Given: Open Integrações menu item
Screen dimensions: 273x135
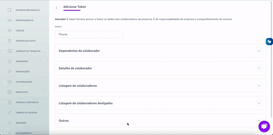Looking at the screenshot, I should (x=23, y=72).
